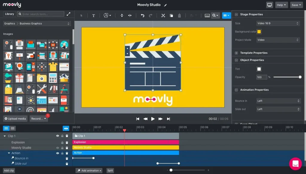Select the calculator graphic
The image size is (306, 174).
[x=53, y=78]
